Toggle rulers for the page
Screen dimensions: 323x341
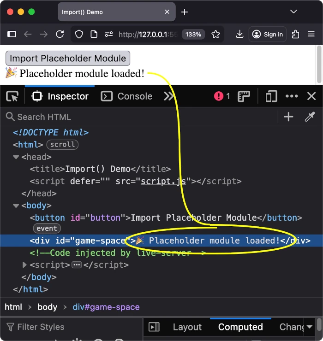(x=244, y=96)
